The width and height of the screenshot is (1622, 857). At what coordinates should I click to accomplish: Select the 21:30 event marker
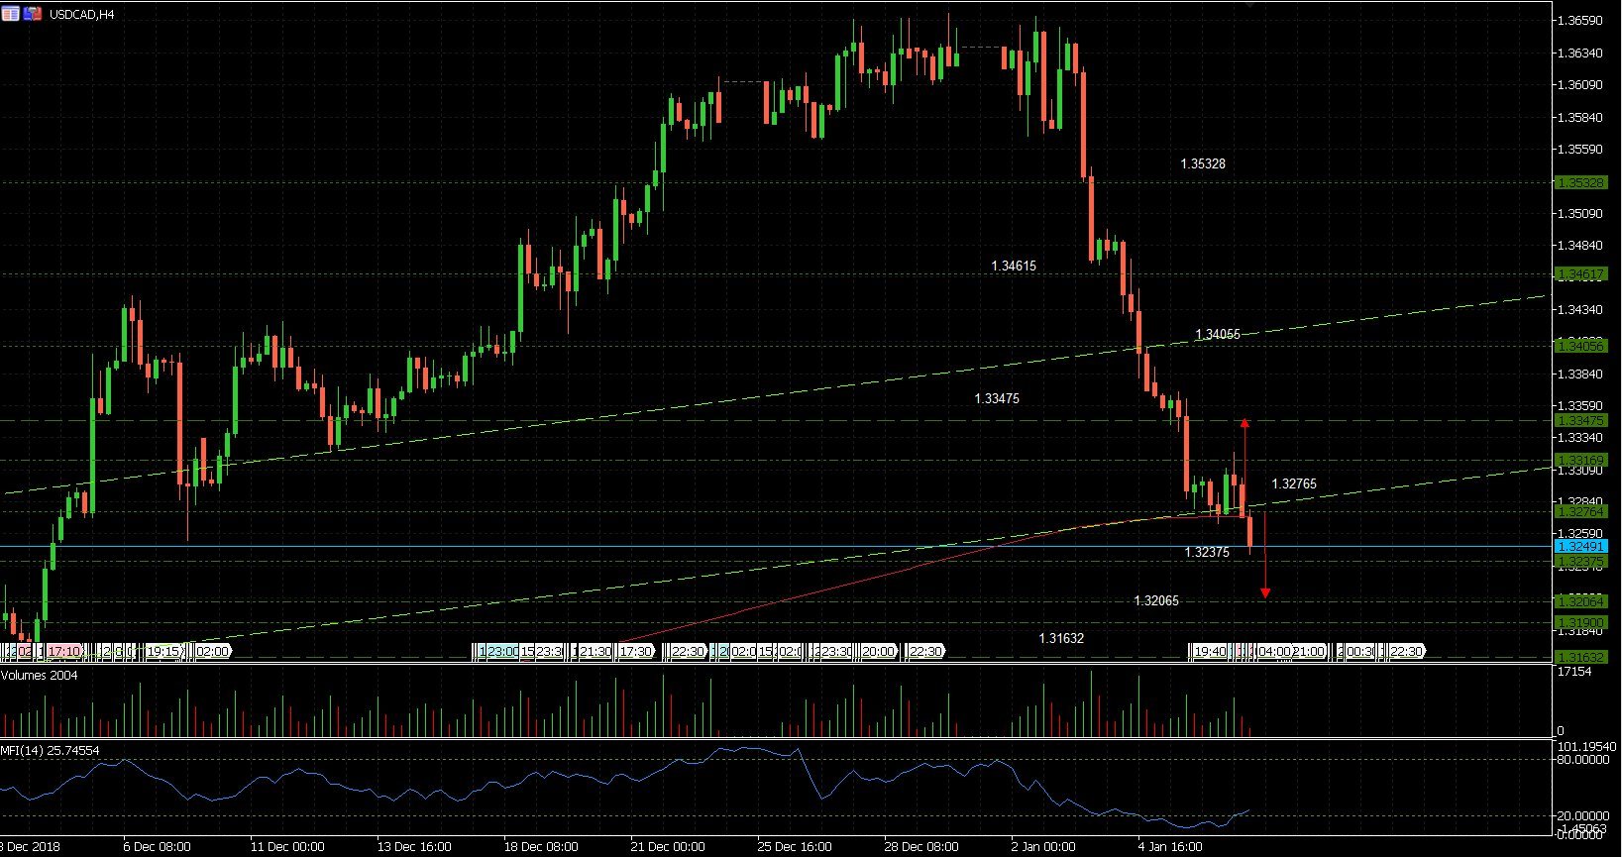click(595, 651)
